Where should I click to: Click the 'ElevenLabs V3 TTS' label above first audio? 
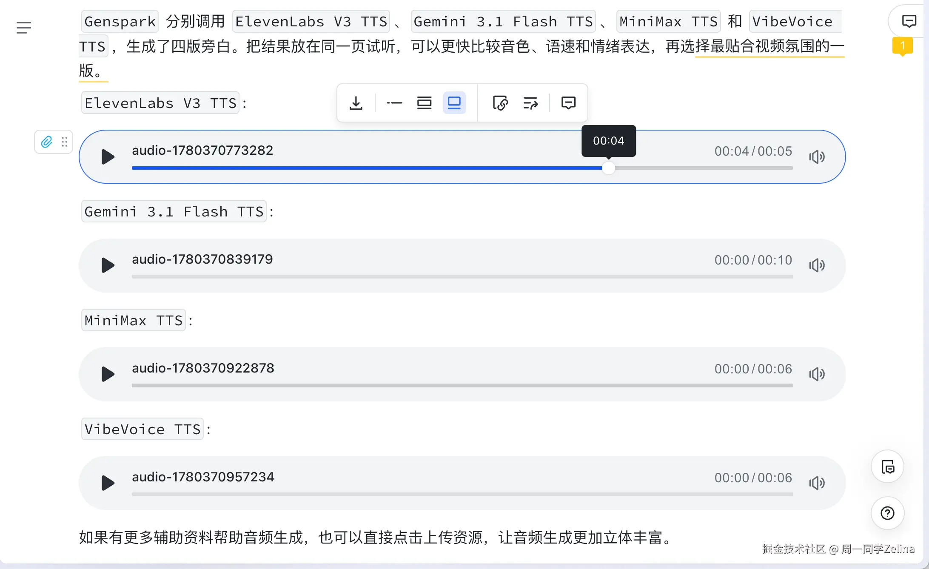tap(160, 103)
